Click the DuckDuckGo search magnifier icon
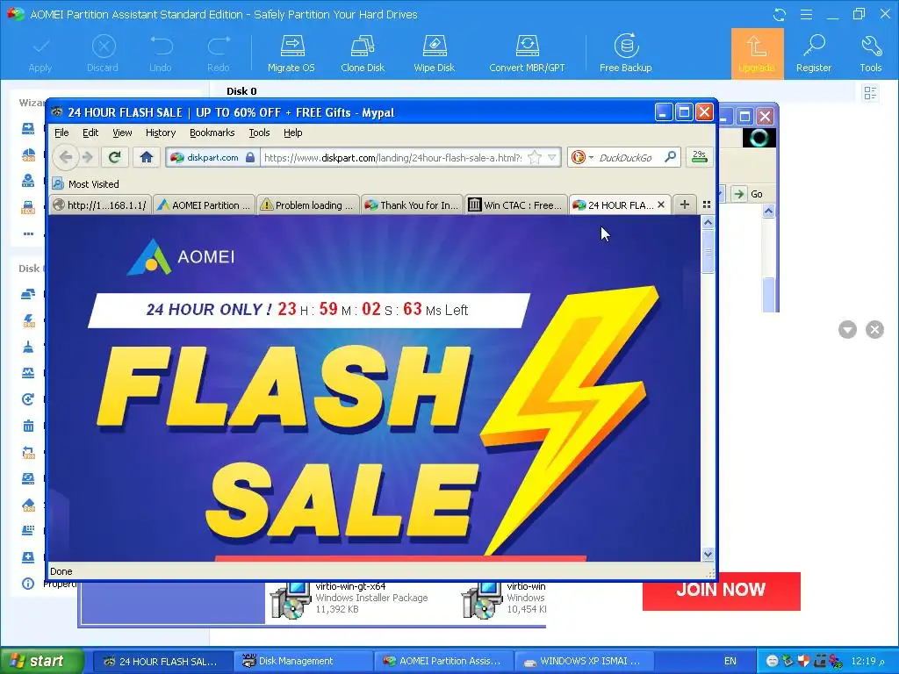 [x=670, y=157]
